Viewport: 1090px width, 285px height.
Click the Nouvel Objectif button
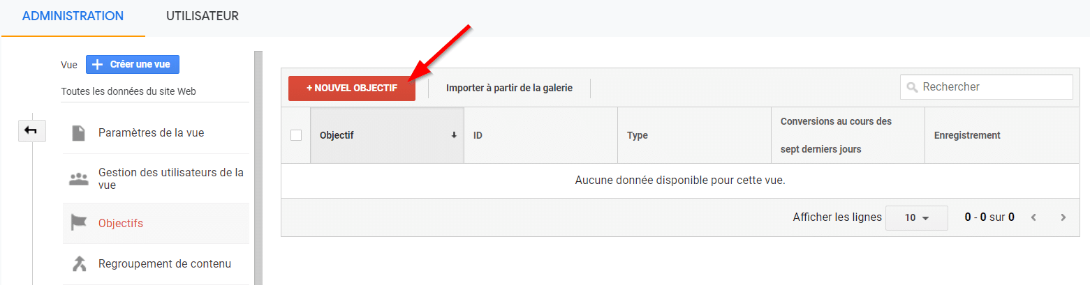(x=352, y=88)
